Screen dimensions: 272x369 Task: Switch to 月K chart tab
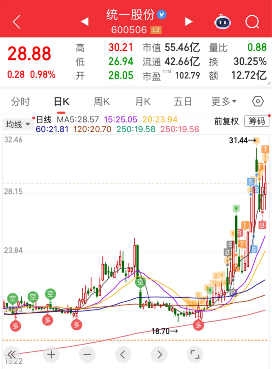pyautogui.click(x=143, y=102)
